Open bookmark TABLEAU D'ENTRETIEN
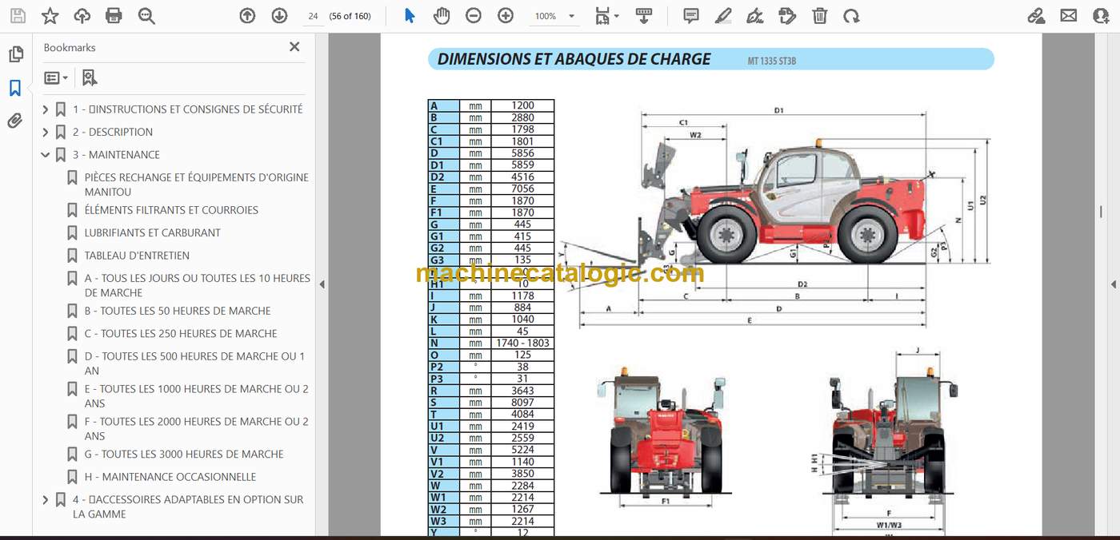The width and height of the screenshot is (1120, 540). click(x=137, y=256)
